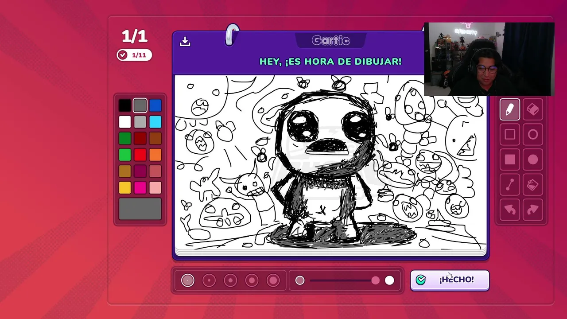Choose the ochre gold color swatch
Viewport: 567px width, 319px height.
click(125, 171)
